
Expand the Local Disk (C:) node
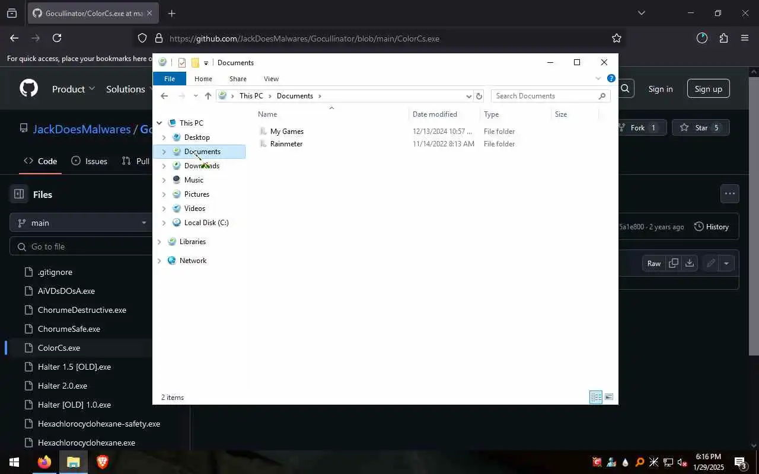164,223
